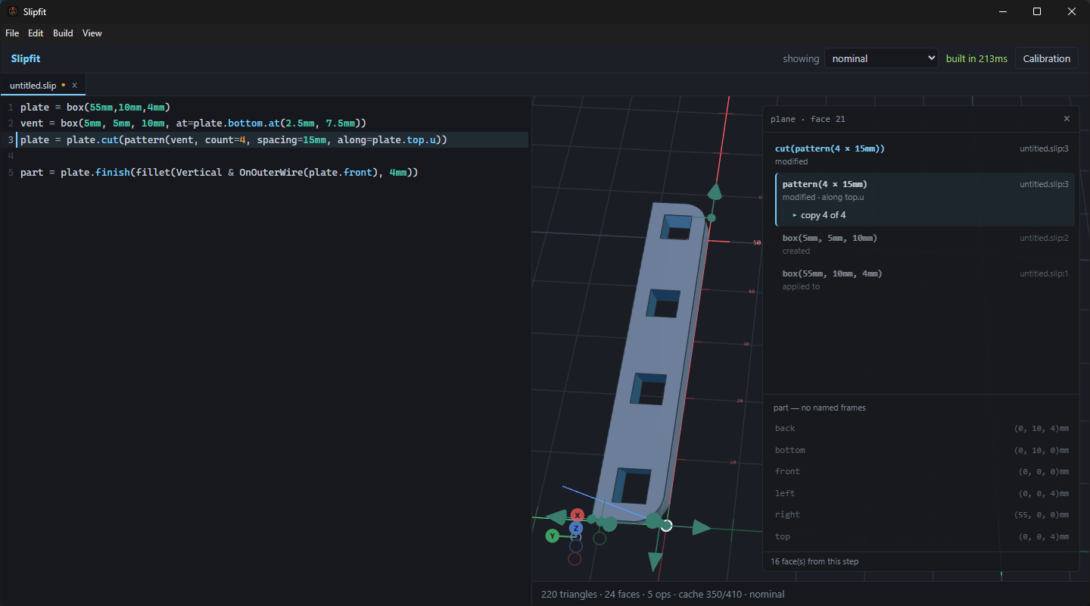1090x606 pixels.
Task: Click the left-pointing arrow handle beside X gizmo
Action: (556, 517)
